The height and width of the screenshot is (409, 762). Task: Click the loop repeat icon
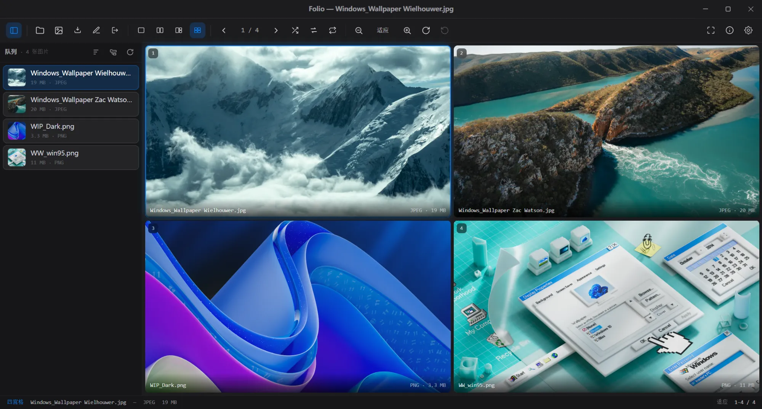click(333, 30)
